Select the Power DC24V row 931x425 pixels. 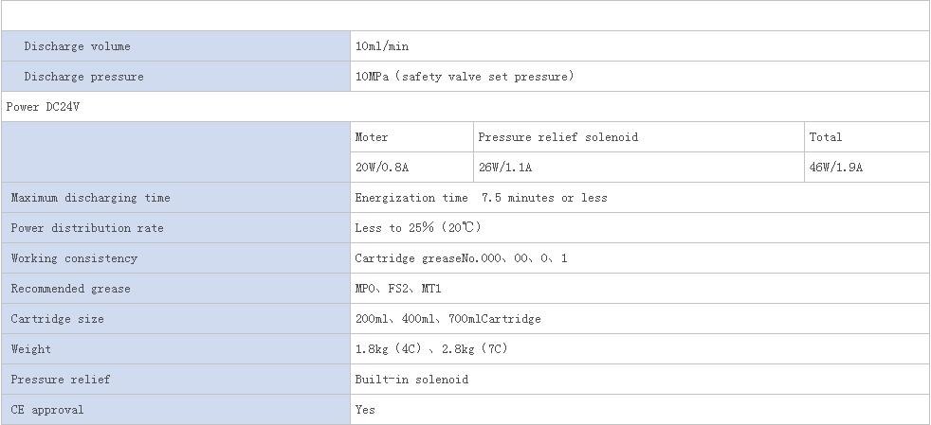click(465, 107)
